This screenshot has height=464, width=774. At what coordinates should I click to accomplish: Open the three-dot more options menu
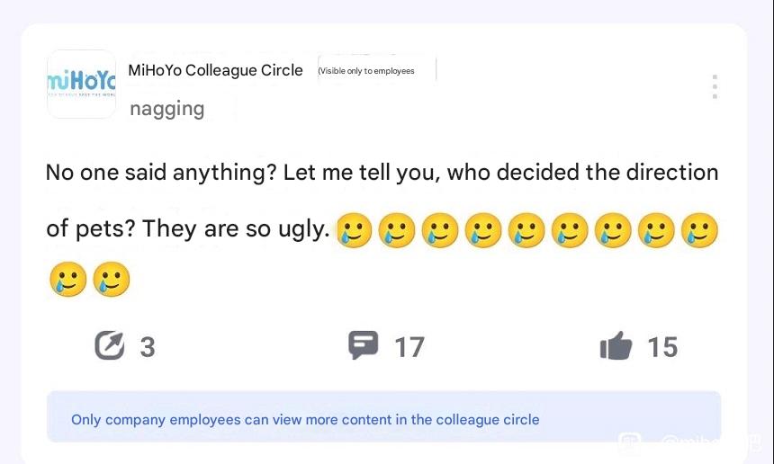click(x=715, y=87)
